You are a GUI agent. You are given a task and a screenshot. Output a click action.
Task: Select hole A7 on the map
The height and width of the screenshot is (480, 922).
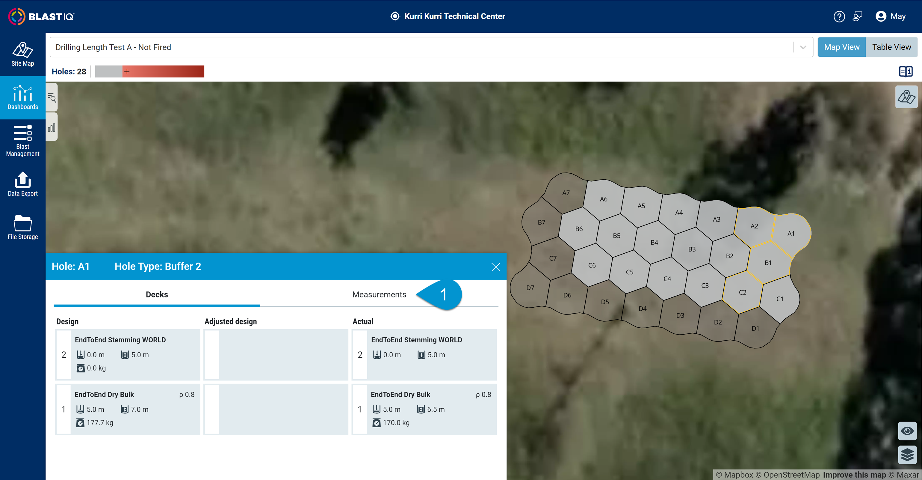[x=566, y=193]
